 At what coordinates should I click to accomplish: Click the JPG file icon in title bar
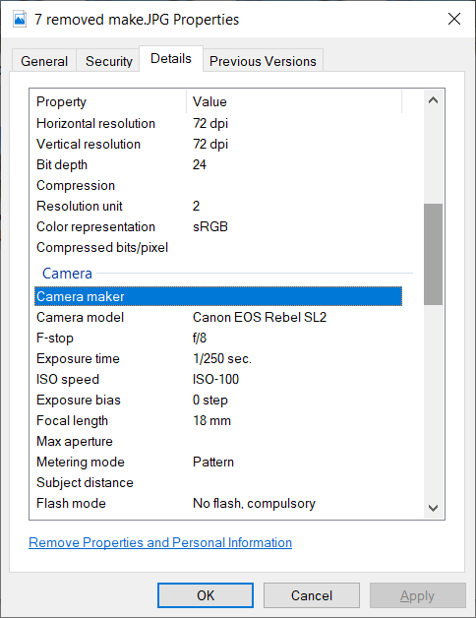click(x=20, y=20)
